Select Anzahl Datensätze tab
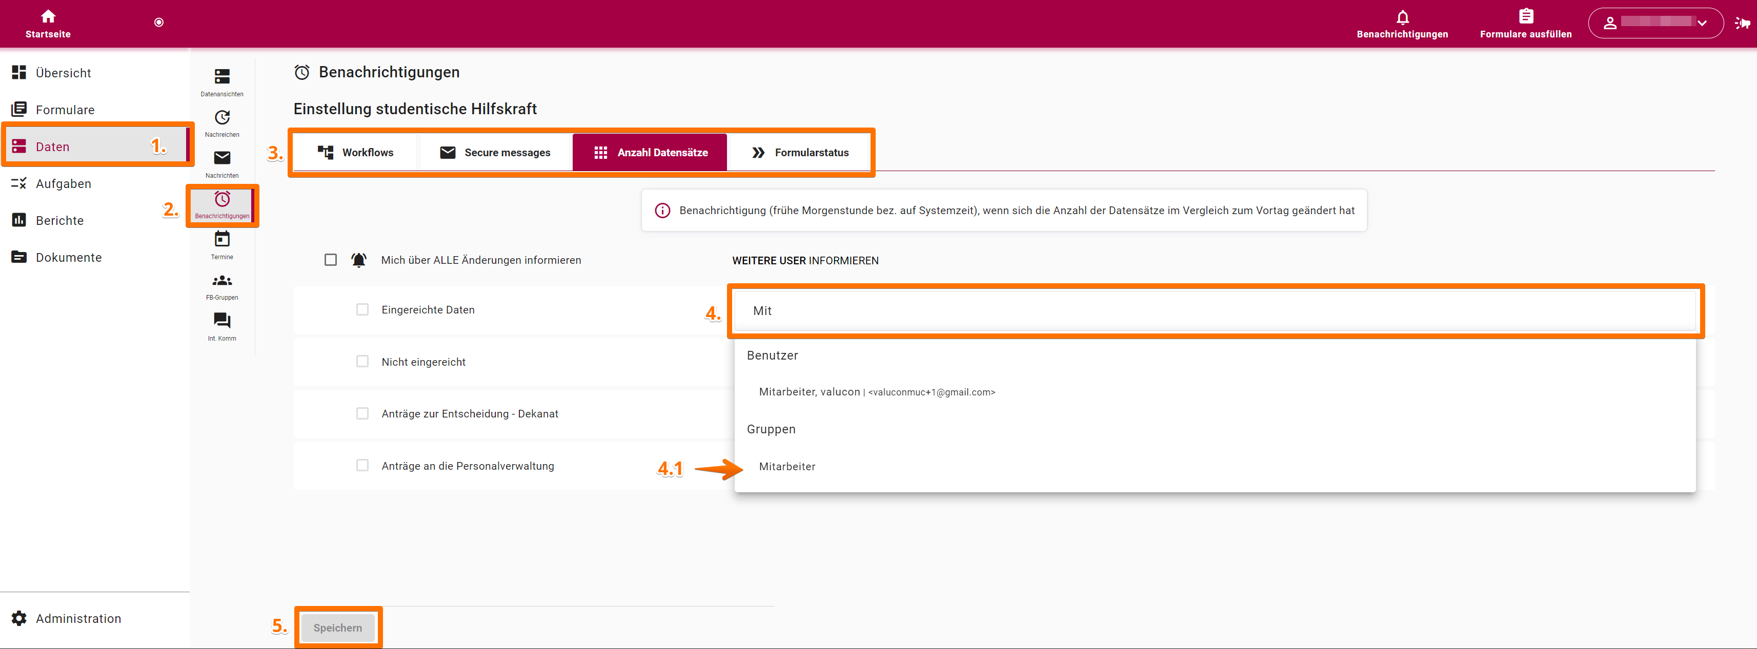This screenshot has width=1757, height=649. (650, 153)
